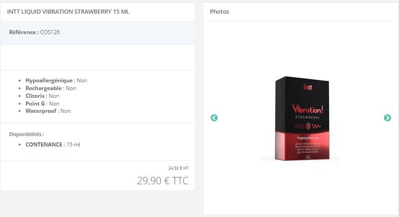Viewport: 399px width, 217px height.
Task: Click the Hypoallergénique attribute line
Action: [56, 81]
